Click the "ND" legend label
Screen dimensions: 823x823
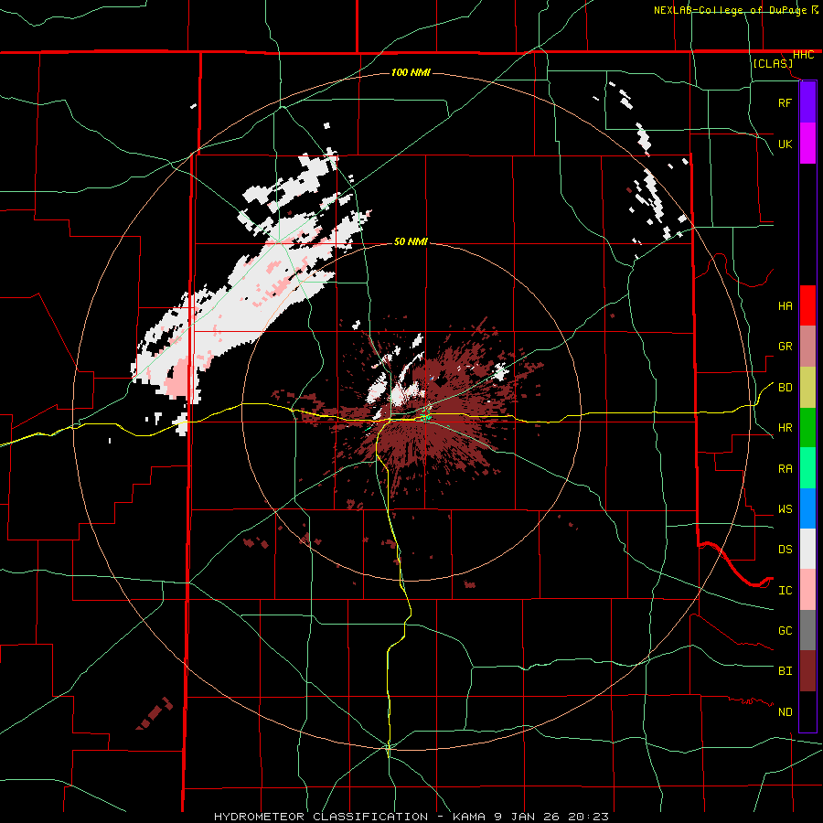click(x=785, y=712)
